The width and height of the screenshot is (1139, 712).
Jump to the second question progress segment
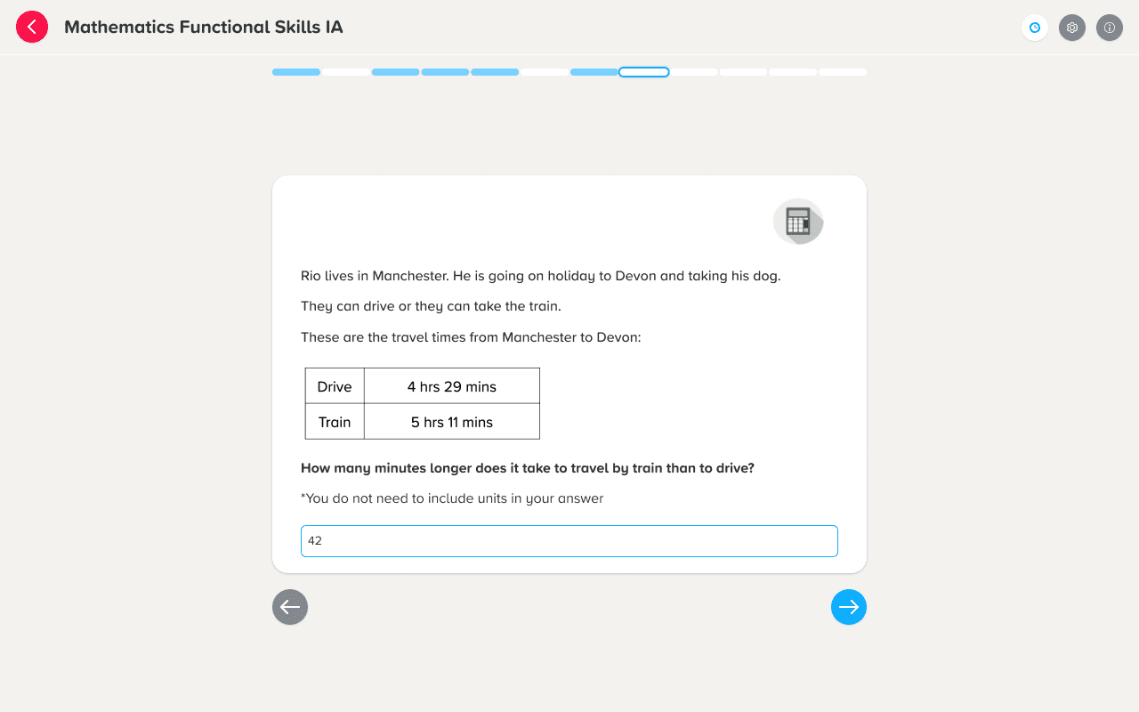coord(346,72)
